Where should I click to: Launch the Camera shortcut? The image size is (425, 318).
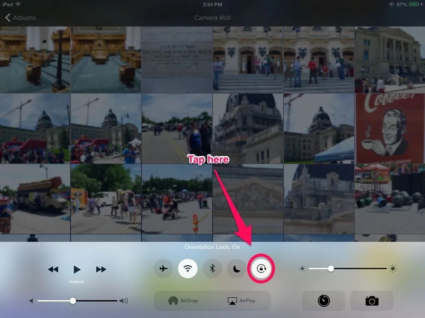pyautogui.click(x=372, y=301)
